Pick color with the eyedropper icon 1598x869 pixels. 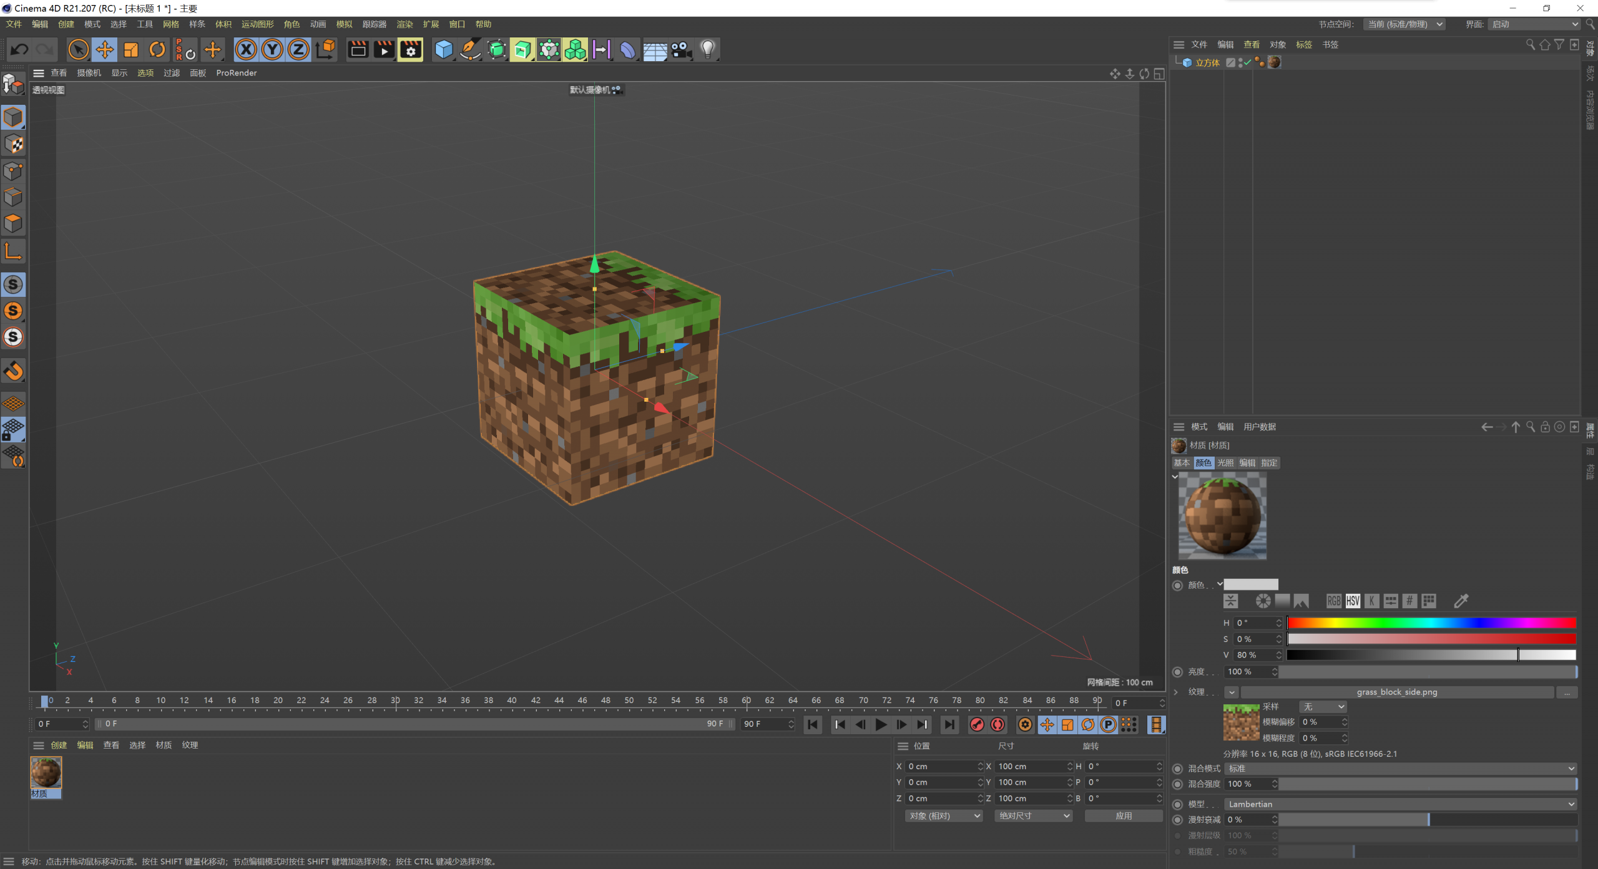pos(1461,601)
